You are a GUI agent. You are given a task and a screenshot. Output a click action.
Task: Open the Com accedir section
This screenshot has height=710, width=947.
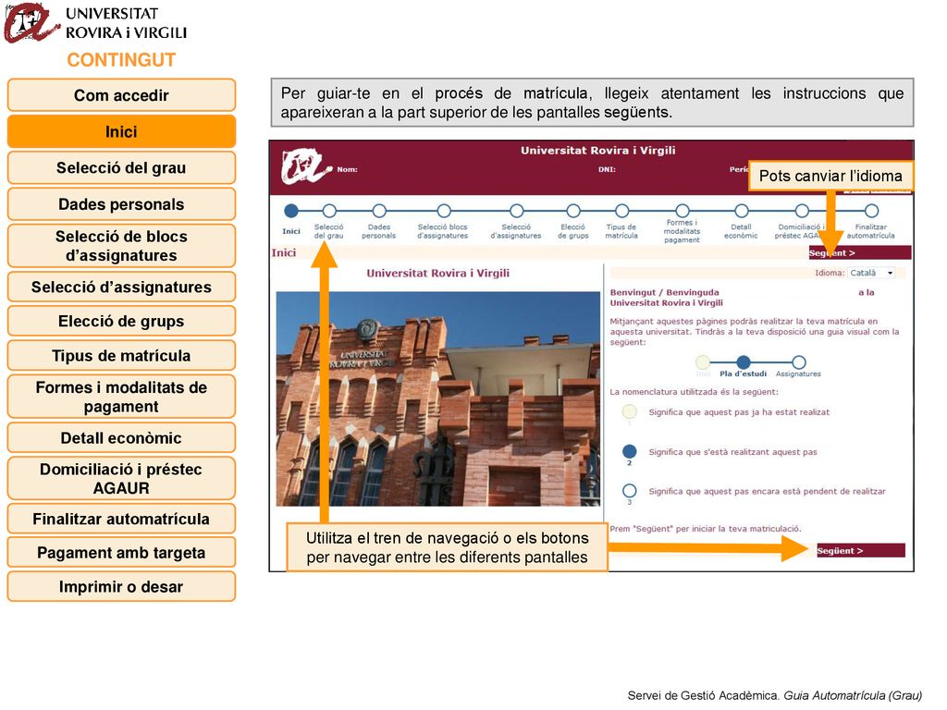click(x=121, y=95)
